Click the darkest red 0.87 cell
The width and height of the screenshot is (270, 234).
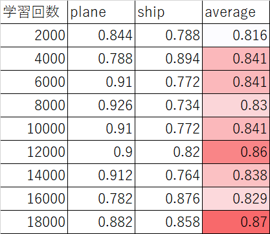[236, 222]
